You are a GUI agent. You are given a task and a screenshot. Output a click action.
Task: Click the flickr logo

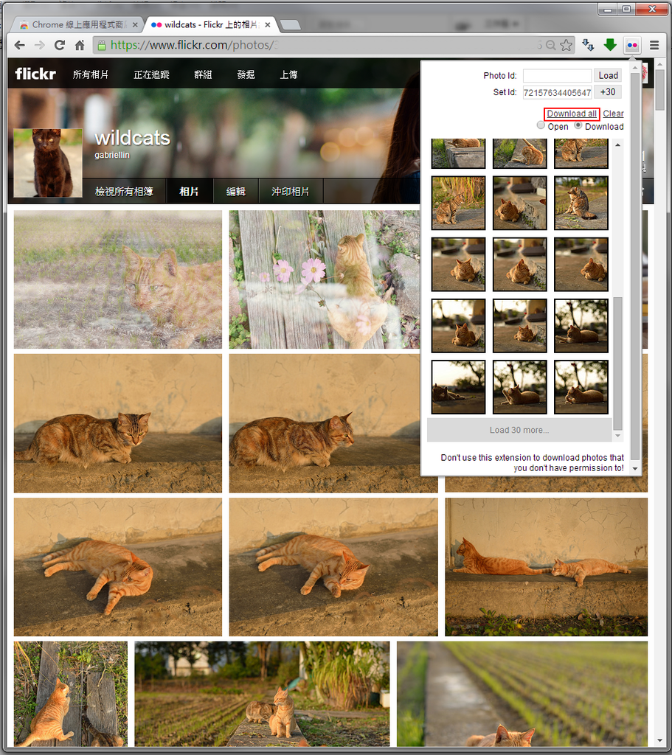(35, 74)
